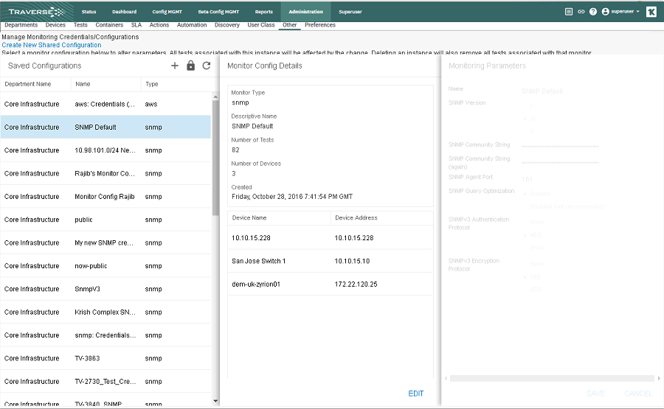Go to the Containers tab
Screen dimensions: 664x409
pos(109,25)
